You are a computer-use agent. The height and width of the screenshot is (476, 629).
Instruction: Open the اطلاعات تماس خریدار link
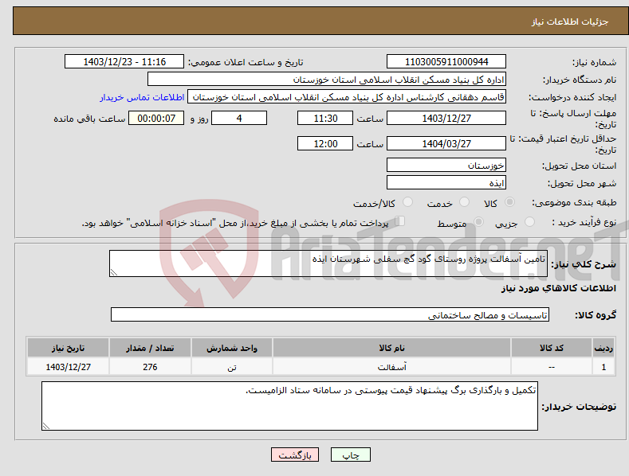[142, 97]
